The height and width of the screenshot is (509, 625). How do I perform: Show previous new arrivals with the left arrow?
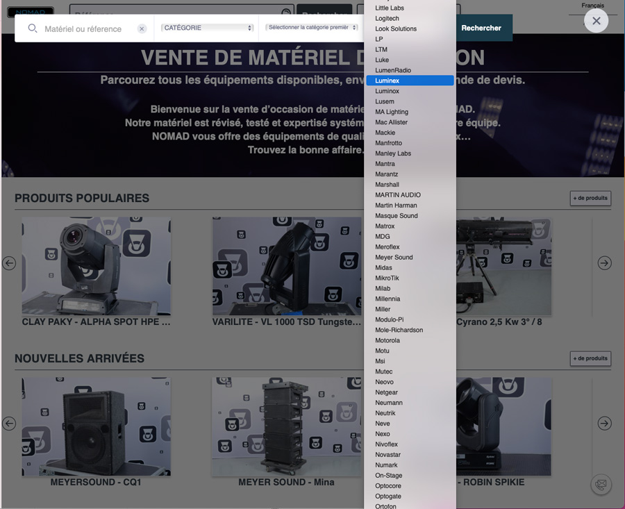coord(9,424)
